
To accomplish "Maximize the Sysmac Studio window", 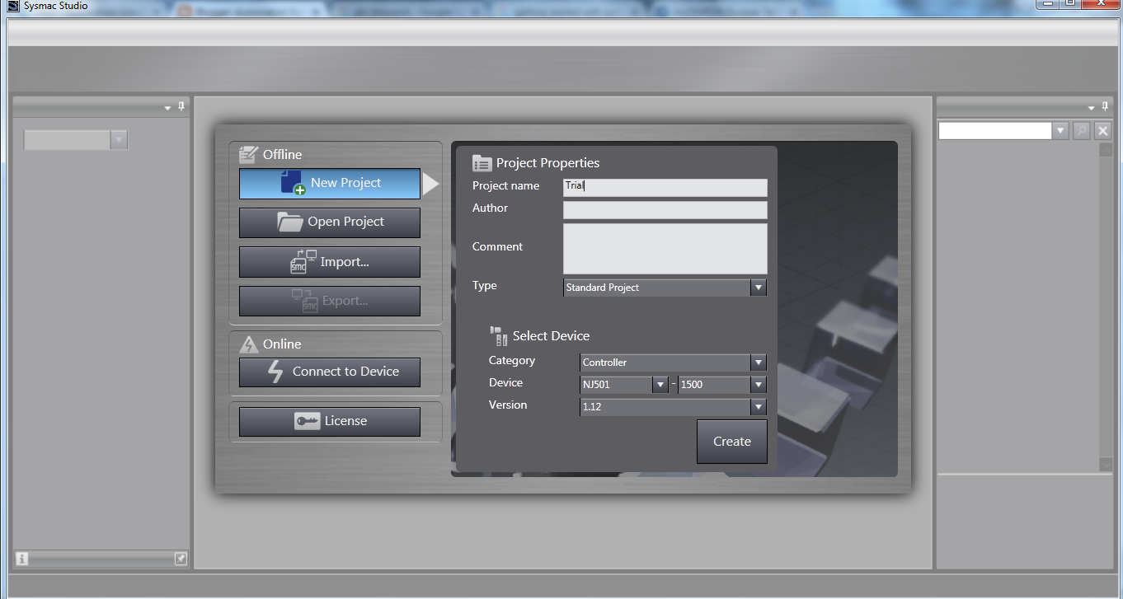I will click(x=1069, y=4).
